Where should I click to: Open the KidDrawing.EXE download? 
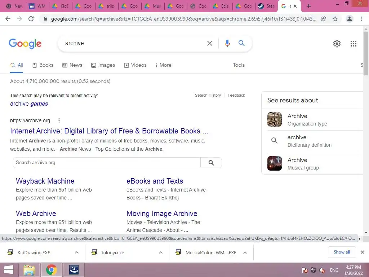point(34,252)
